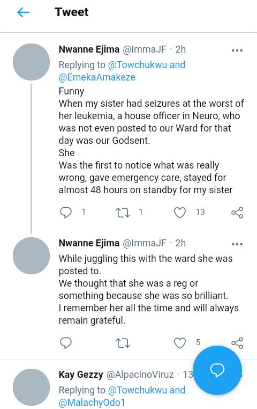Tap the floating compose reply button
The width and height of the screenshot is (257, 409).
[x=217, y=370]
